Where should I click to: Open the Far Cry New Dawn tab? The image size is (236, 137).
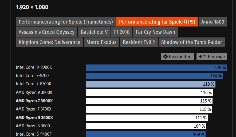coord(155,32)
